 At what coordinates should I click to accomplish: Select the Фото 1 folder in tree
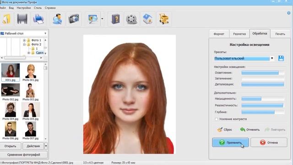pyautogui.click(x=36, y=40)
